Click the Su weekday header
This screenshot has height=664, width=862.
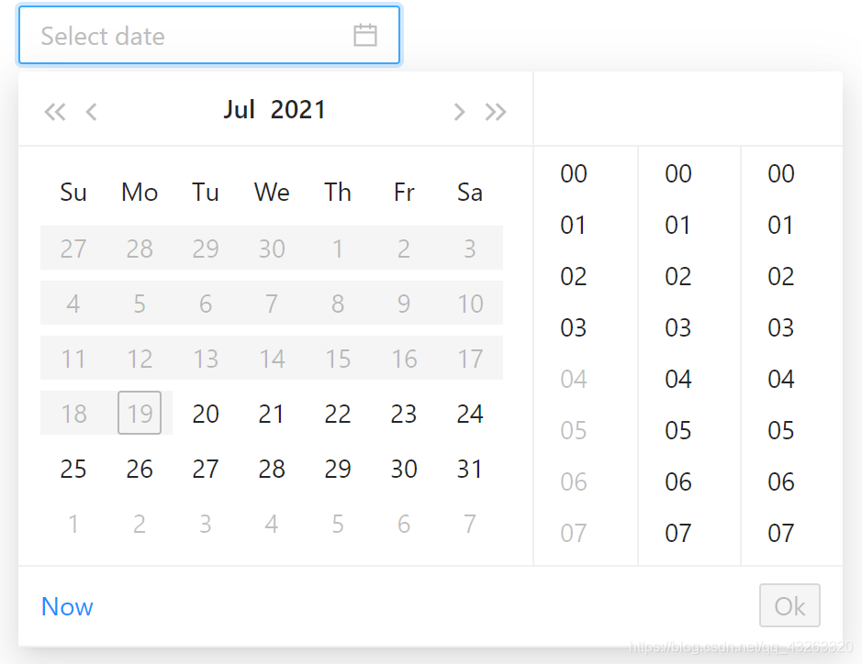coord(73,192)
